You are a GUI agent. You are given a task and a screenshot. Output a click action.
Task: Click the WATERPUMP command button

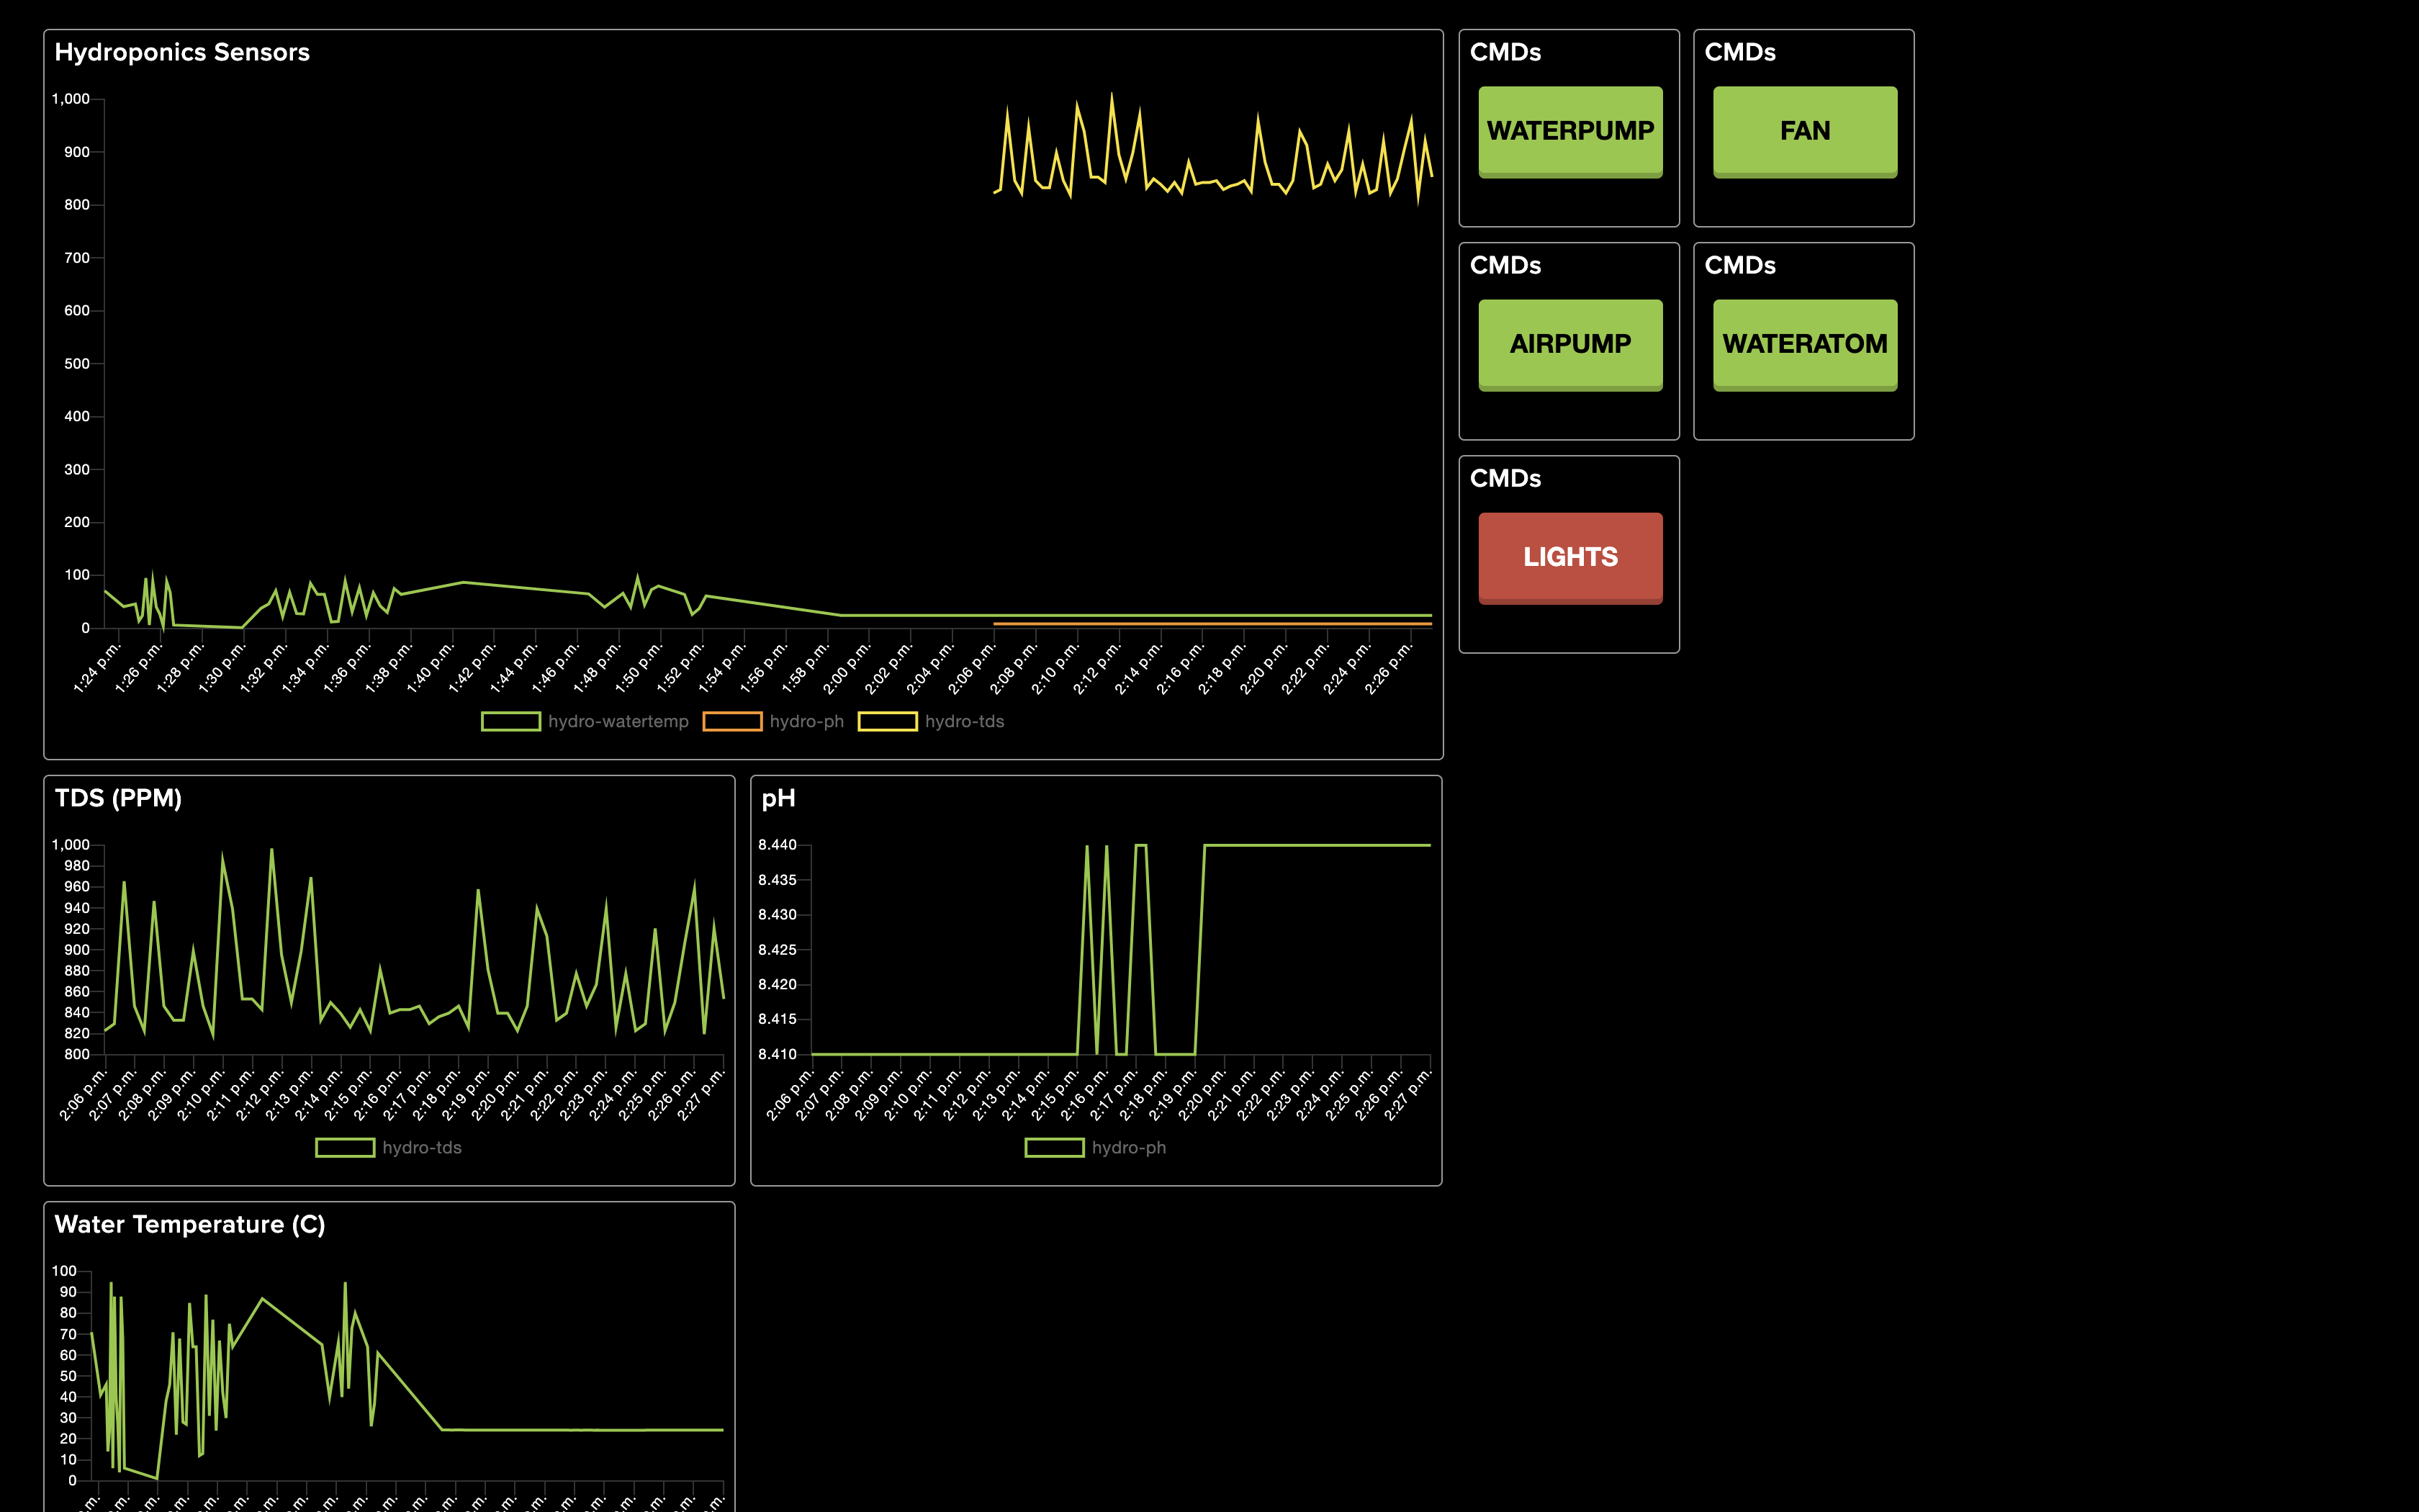[x=1569, y=131]
